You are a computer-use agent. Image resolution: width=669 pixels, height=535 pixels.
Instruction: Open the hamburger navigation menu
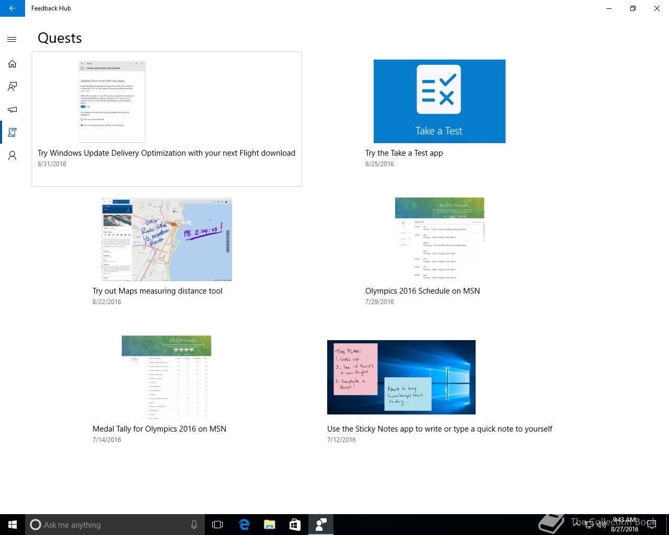tap(12, 39)
